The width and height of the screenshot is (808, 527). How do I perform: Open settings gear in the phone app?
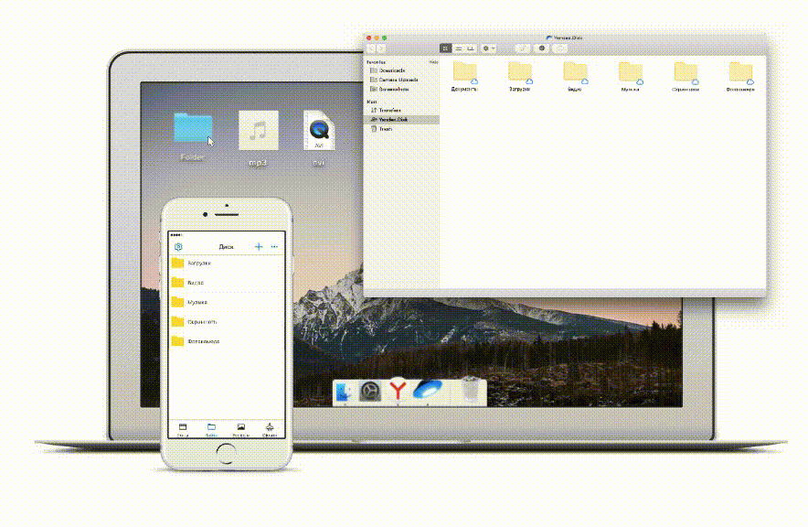click(x=178, y=247)
